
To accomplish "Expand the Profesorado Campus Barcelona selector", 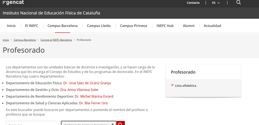I will 89,123.
